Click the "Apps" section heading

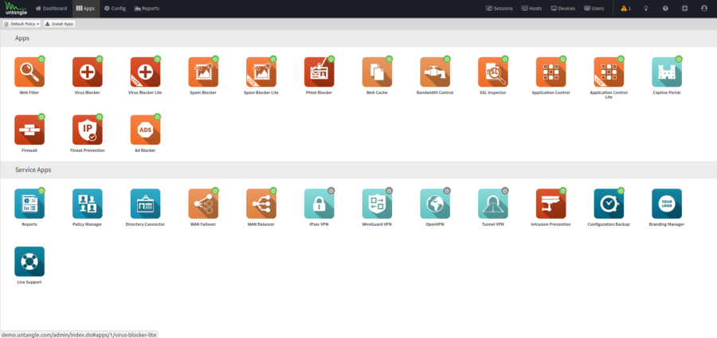click(22, 38)
